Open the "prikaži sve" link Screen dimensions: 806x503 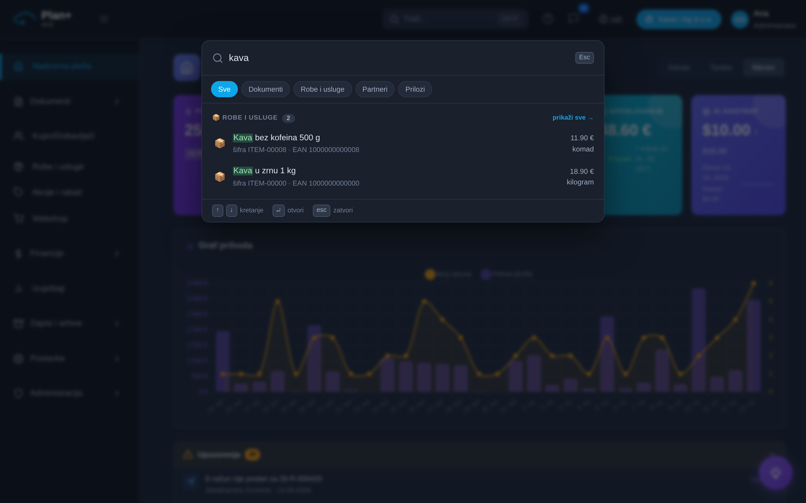[x=573, y=118]
